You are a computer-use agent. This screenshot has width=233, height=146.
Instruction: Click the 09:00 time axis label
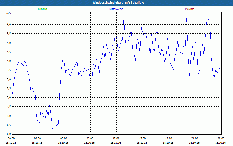pyautogui.click(x=90, y=138)
